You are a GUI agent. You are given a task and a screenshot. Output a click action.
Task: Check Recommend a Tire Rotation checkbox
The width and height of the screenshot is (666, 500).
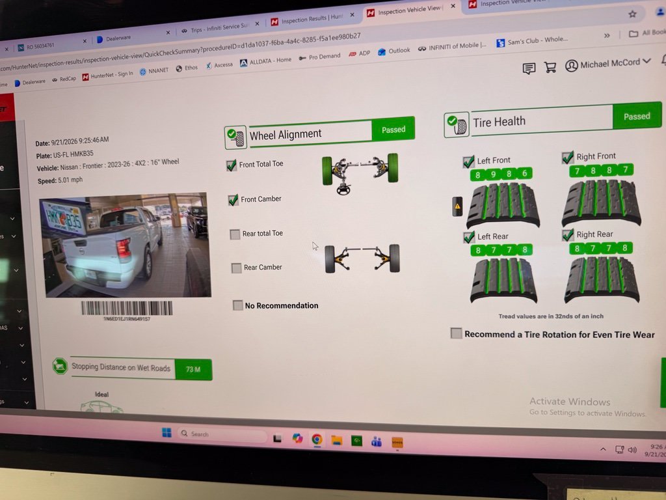pyautogui.click(x=456, y=333)
